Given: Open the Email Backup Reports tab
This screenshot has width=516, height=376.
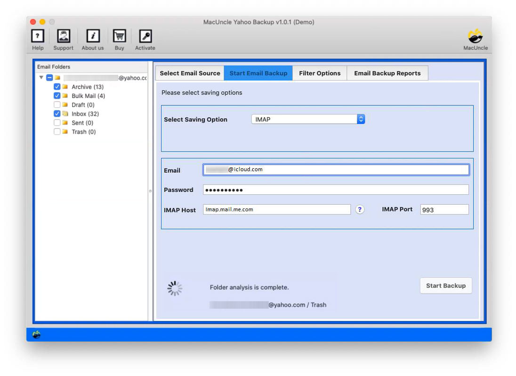Looking at the screenshot, I should pos(387,73).
